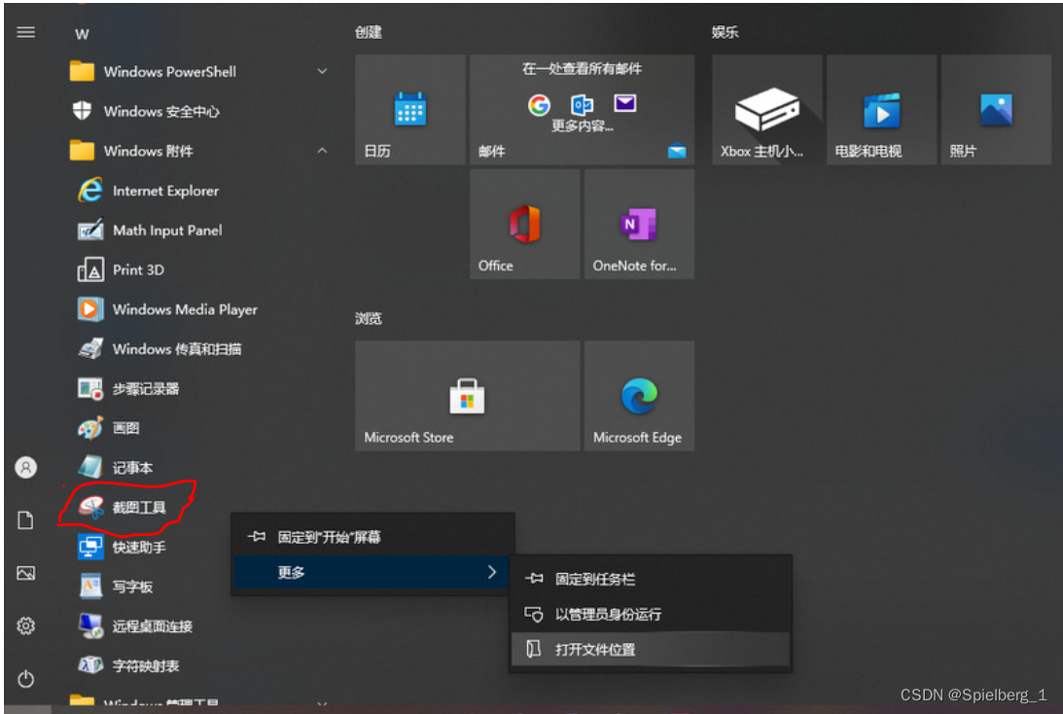This screenshot has width=1063, height=714.
Task: Open Xbox 主机小帮手 tile
Action: click(x=766, y=110)
